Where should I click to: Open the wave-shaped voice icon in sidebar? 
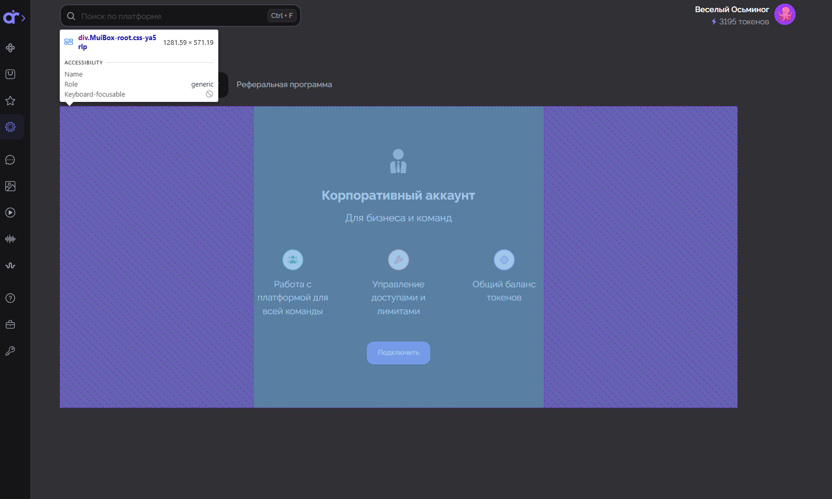[x=10, y=266]
